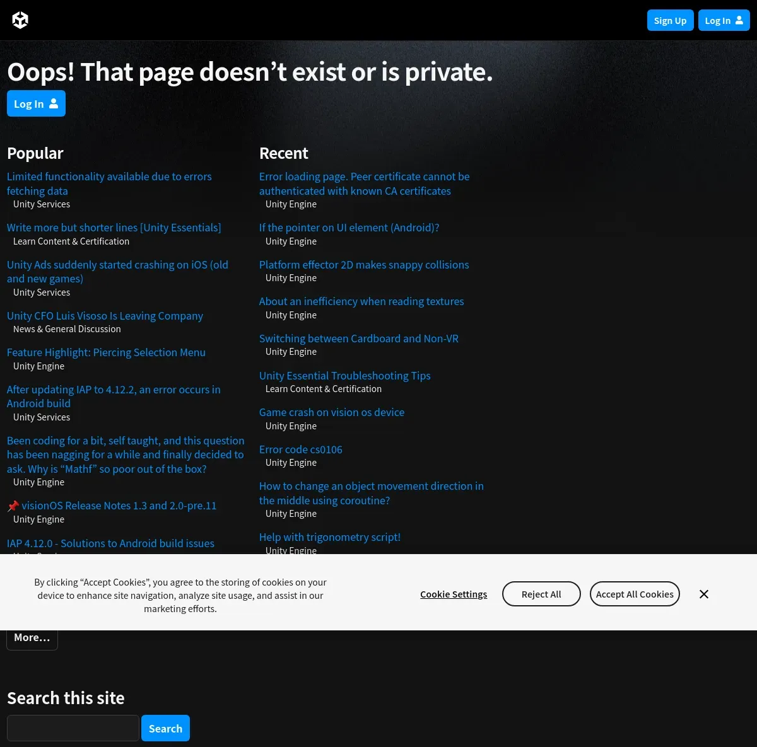Open 'Write more but shorter lines' topic

pos(114,228)
